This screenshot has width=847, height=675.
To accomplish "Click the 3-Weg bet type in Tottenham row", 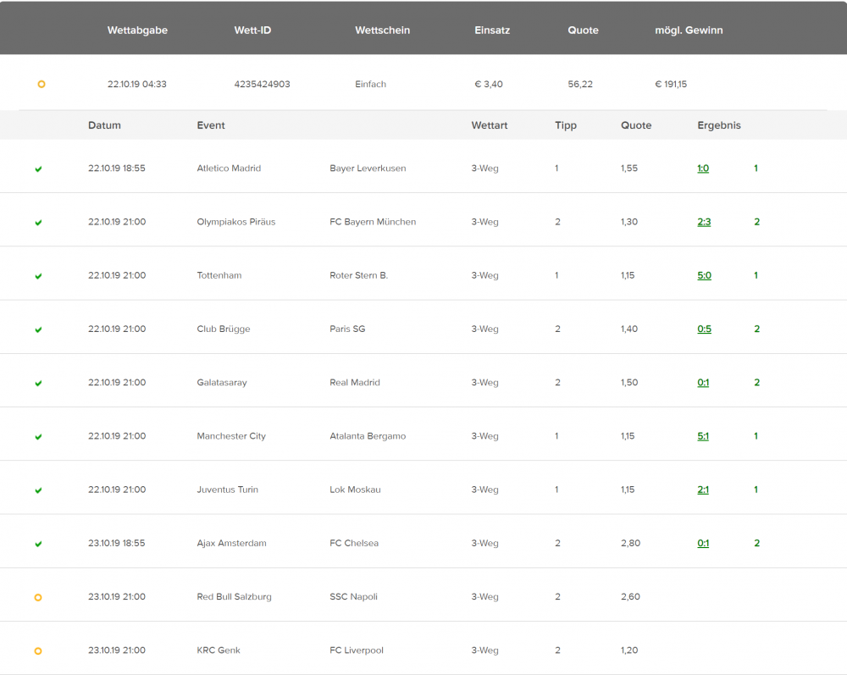I will pos(484,275).
